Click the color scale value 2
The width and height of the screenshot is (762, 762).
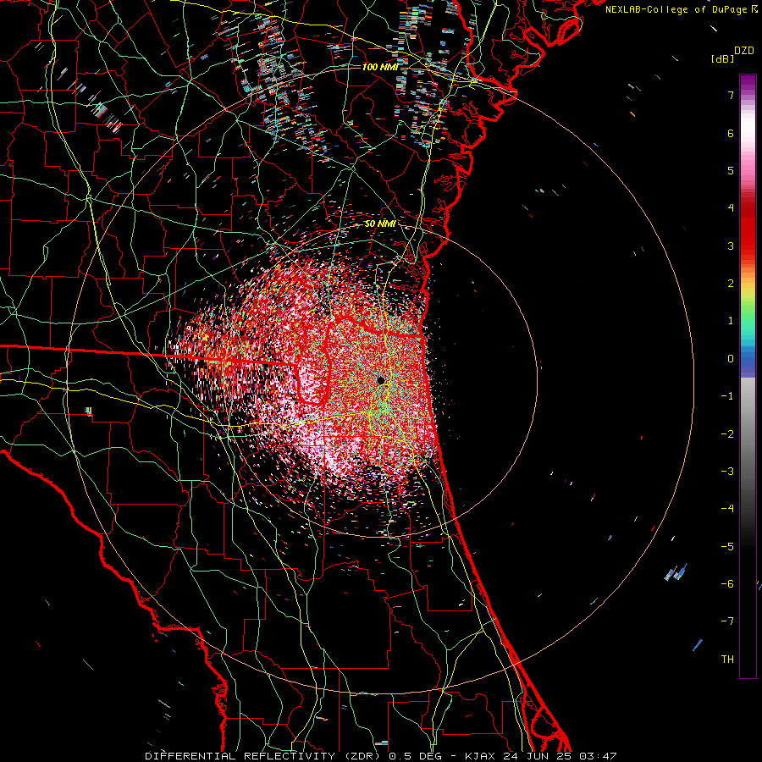click(731, 284)
